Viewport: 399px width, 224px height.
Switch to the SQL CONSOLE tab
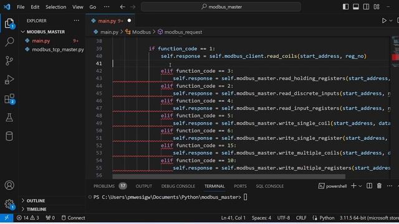[270, 186]
